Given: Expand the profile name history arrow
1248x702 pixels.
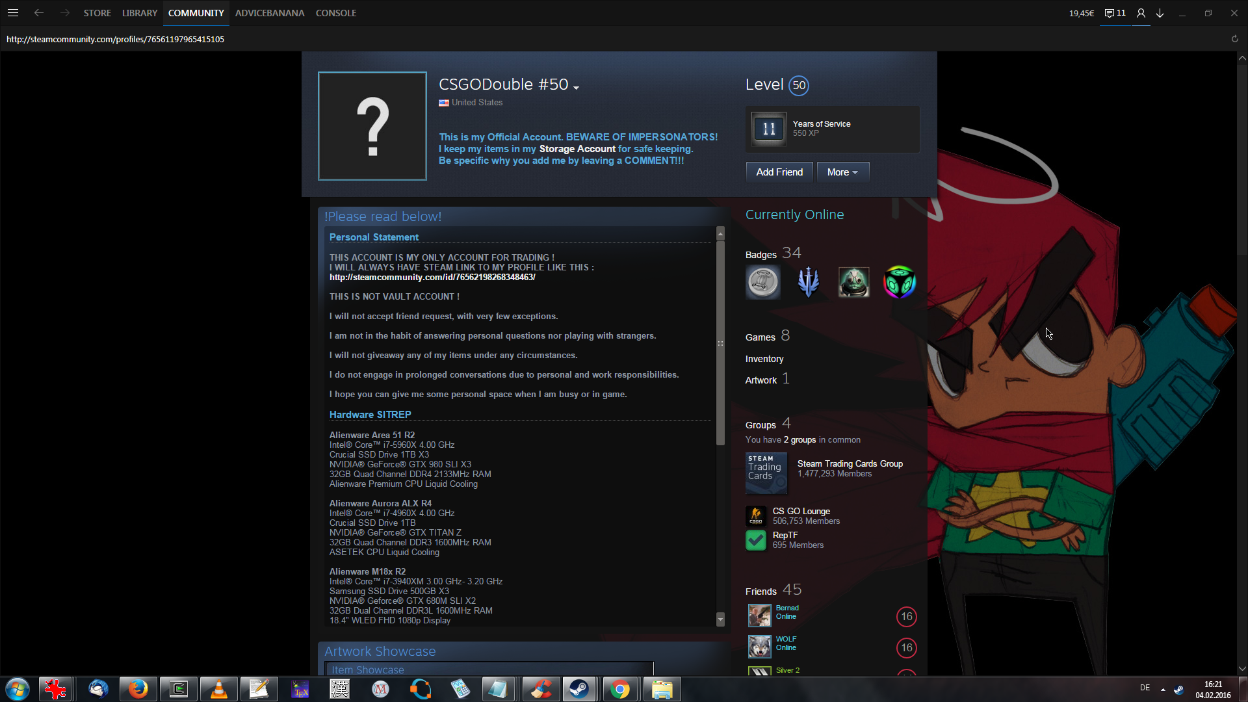Looking at the screenshot, I should 576,87.
